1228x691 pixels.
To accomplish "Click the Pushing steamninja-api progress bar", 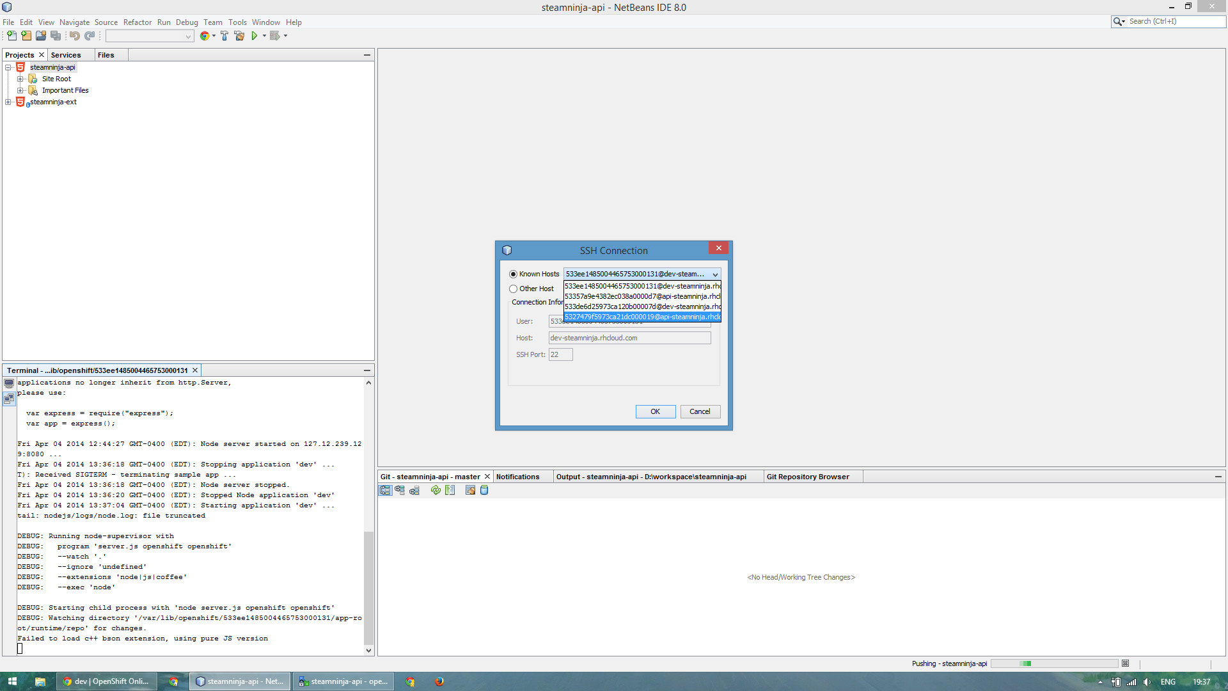I will 1054,663.
